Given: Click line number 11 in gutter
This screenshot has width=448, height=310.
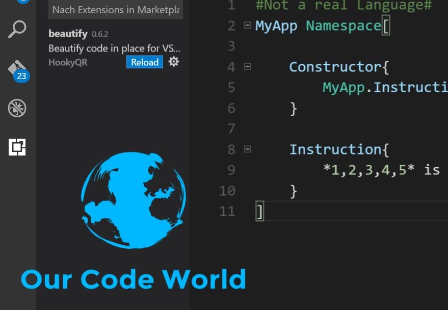Looking at the screenshot, I should click(x=227, y=212).
